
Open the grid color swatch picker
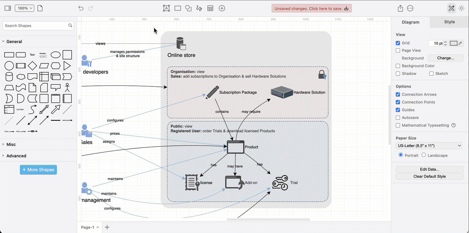(454, 43)
